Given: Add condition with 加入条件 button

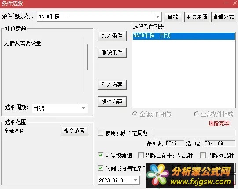Looking at the screenshot, I should (112, 36).
